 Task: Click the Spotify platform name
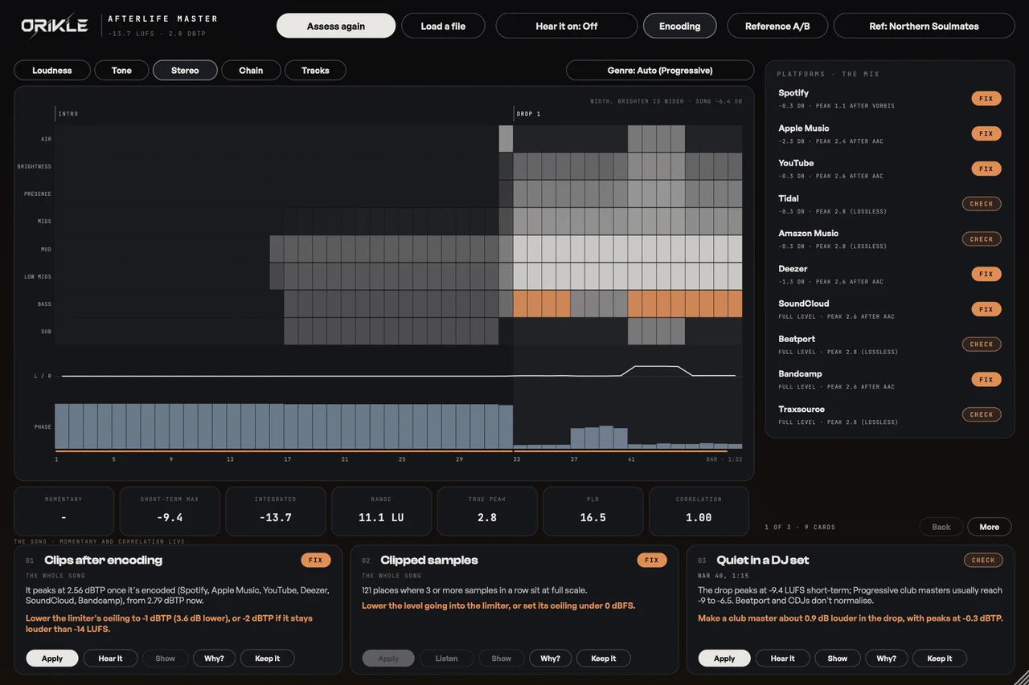793,93
